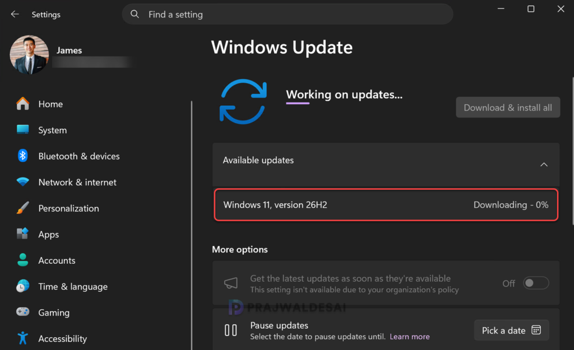
Task: Open Home settings page
Action: (50, 104)
